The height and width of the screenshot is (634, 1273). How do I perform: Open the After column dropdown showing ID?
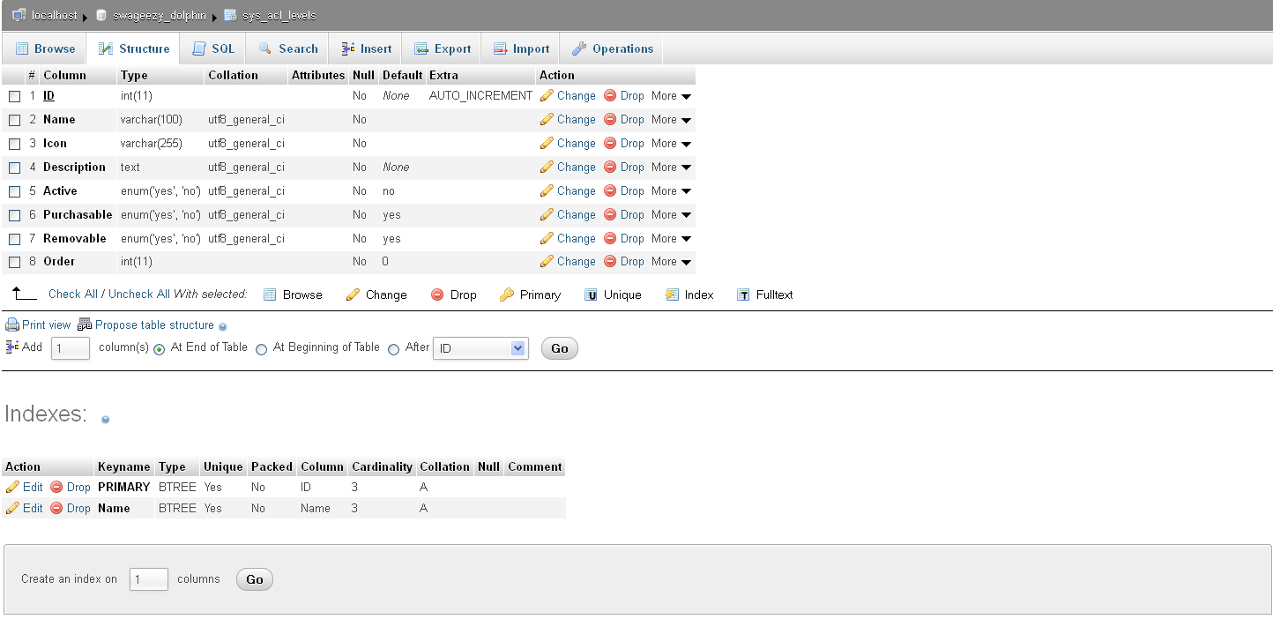pos(480,348)
